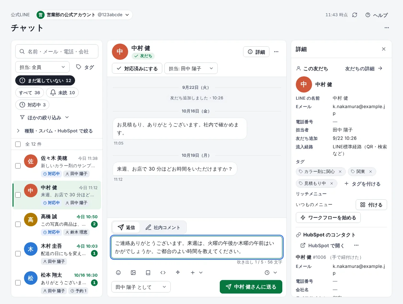The height and width of the screenshot is (304, 403).
Task: Check the 高橋 誠 conversation checkbox
Action: pyautogui.click(x=18, y=224)
